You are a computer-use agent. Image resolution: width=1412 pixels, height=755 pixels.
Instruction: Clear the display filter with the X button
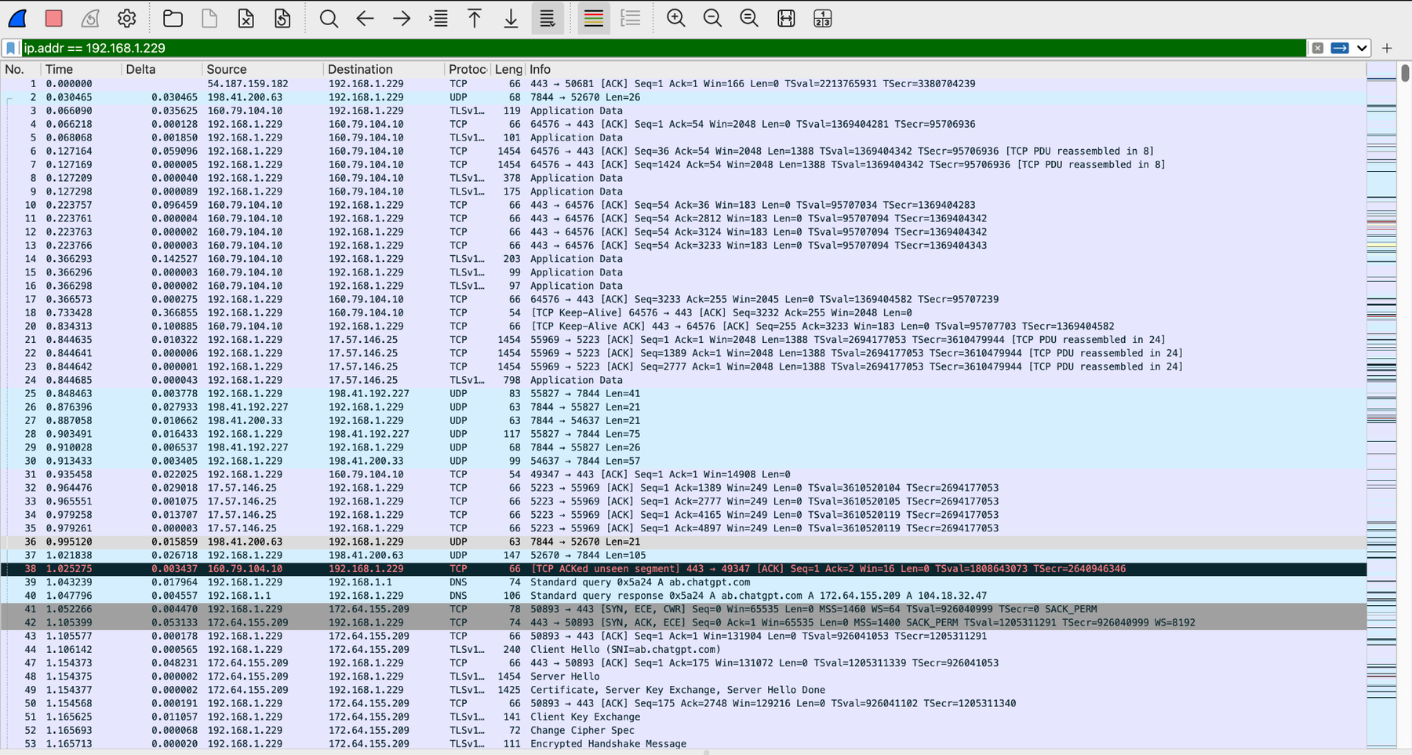click(x=1318, y=48)
